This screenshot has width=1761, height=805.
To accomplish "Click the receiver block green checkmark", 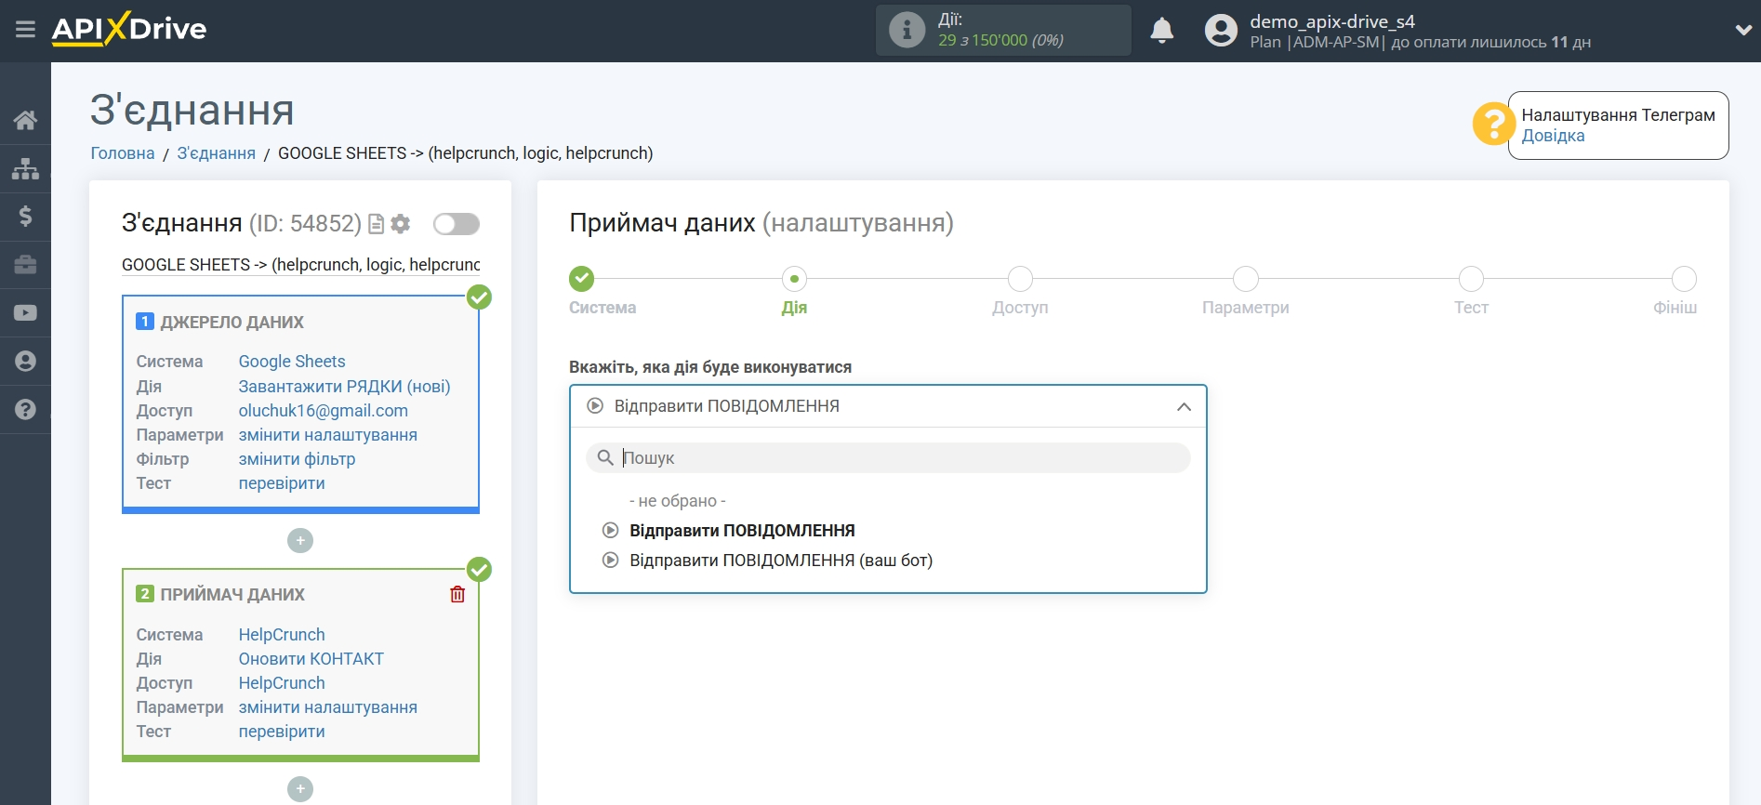I will tap(479, 570).
